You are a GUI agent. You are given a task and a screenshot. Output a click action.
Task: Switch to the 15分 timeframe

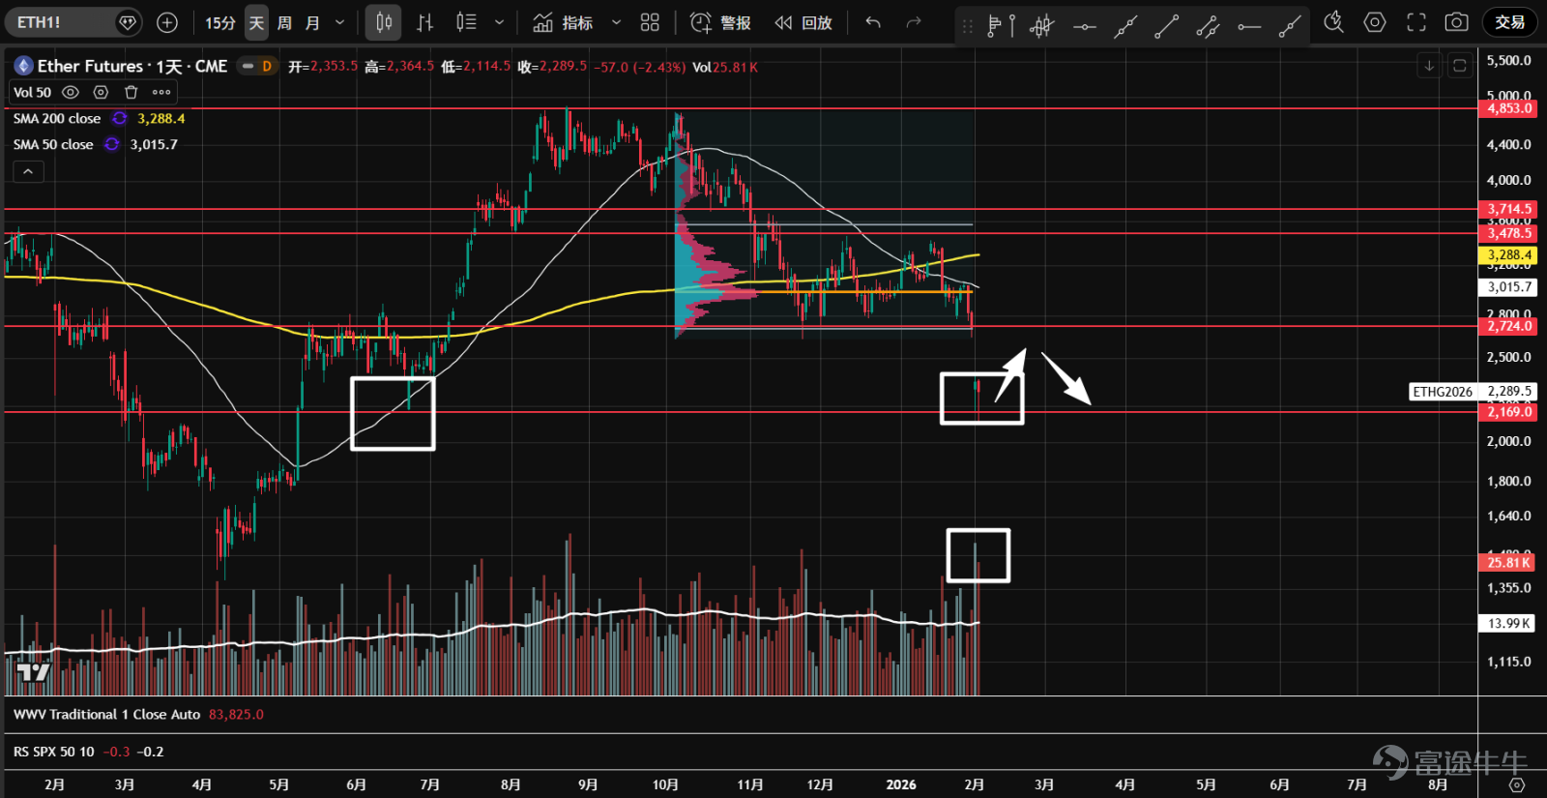click(220, 22)
